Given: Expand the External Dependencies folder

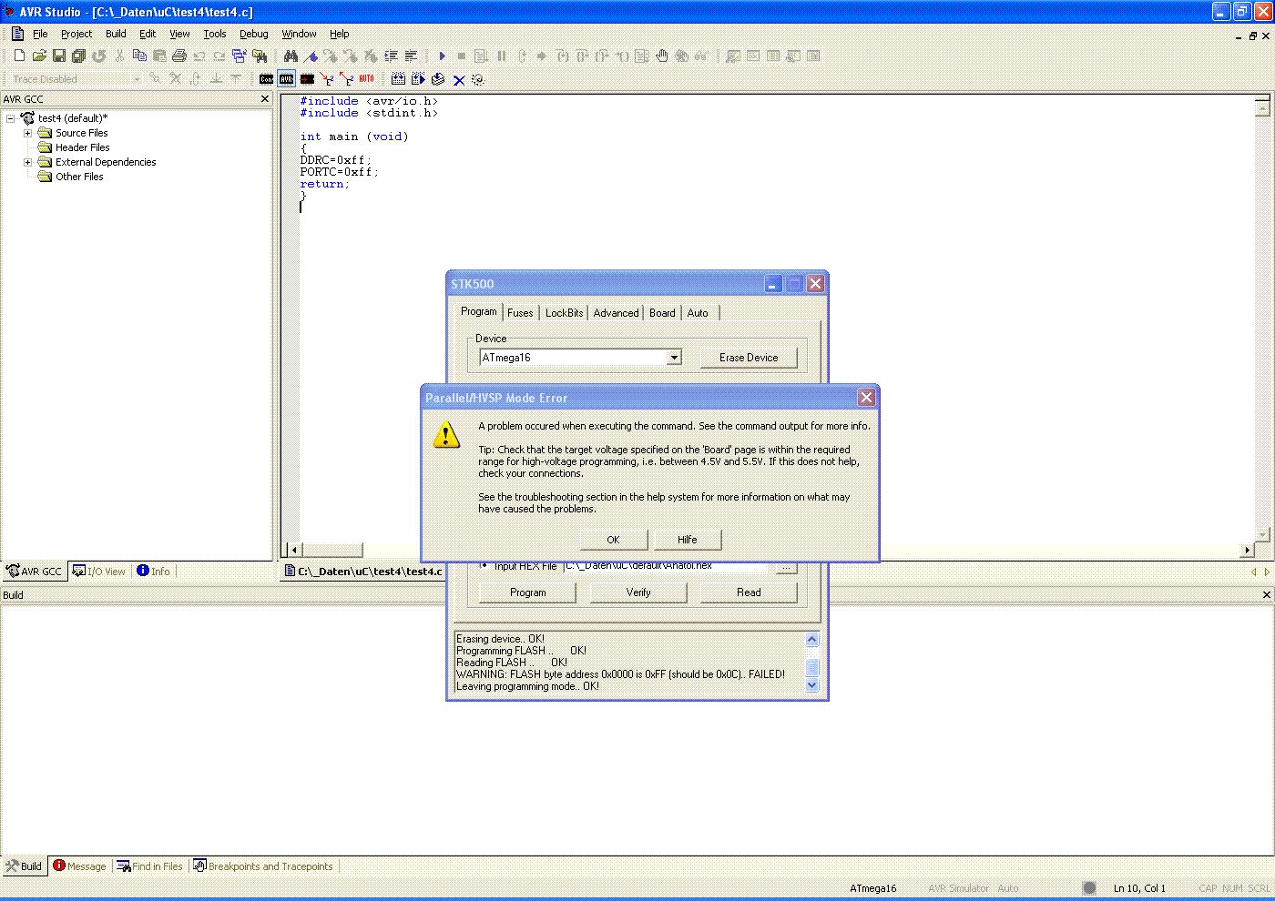Looking at the screenshot, I should point(27,162).
